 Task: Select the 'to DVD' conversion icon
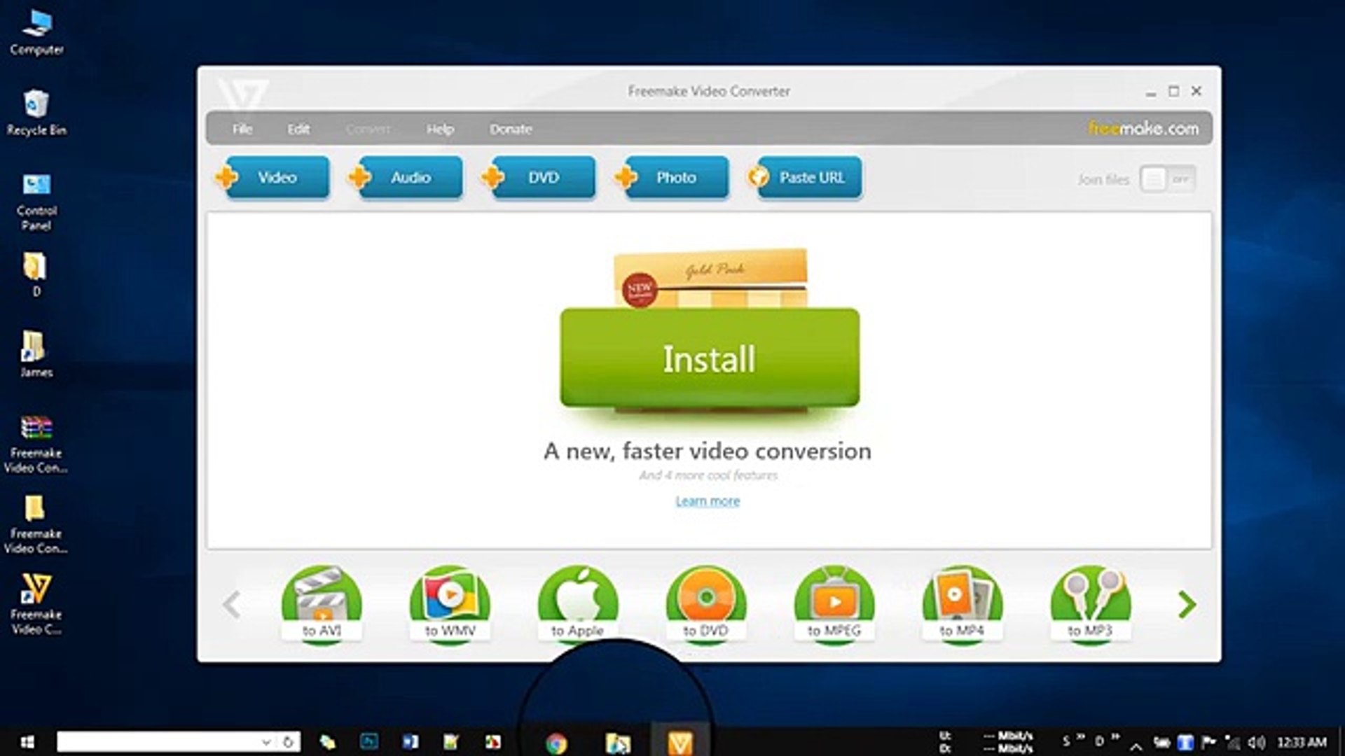(706, 603)
